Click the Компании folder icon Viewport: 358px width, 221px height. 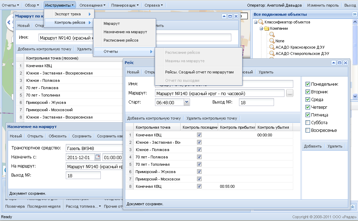click(266, 29)
